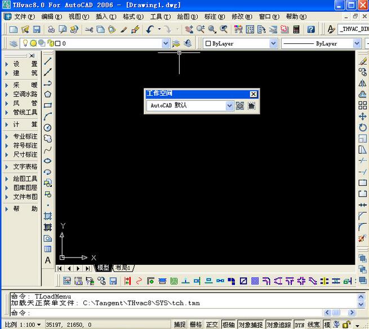Close the 工作空间 floating toolbar
The width and height of the screenshot is (369, 329).
(x=254, y=94)
